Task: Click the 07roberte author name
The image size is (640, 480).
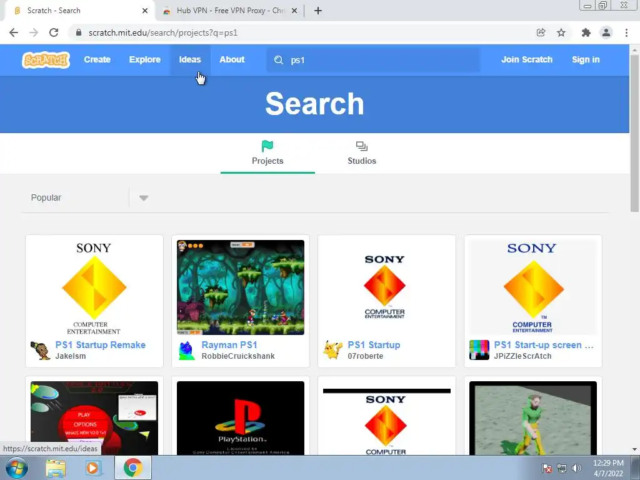Action: [x=365, y=356]
